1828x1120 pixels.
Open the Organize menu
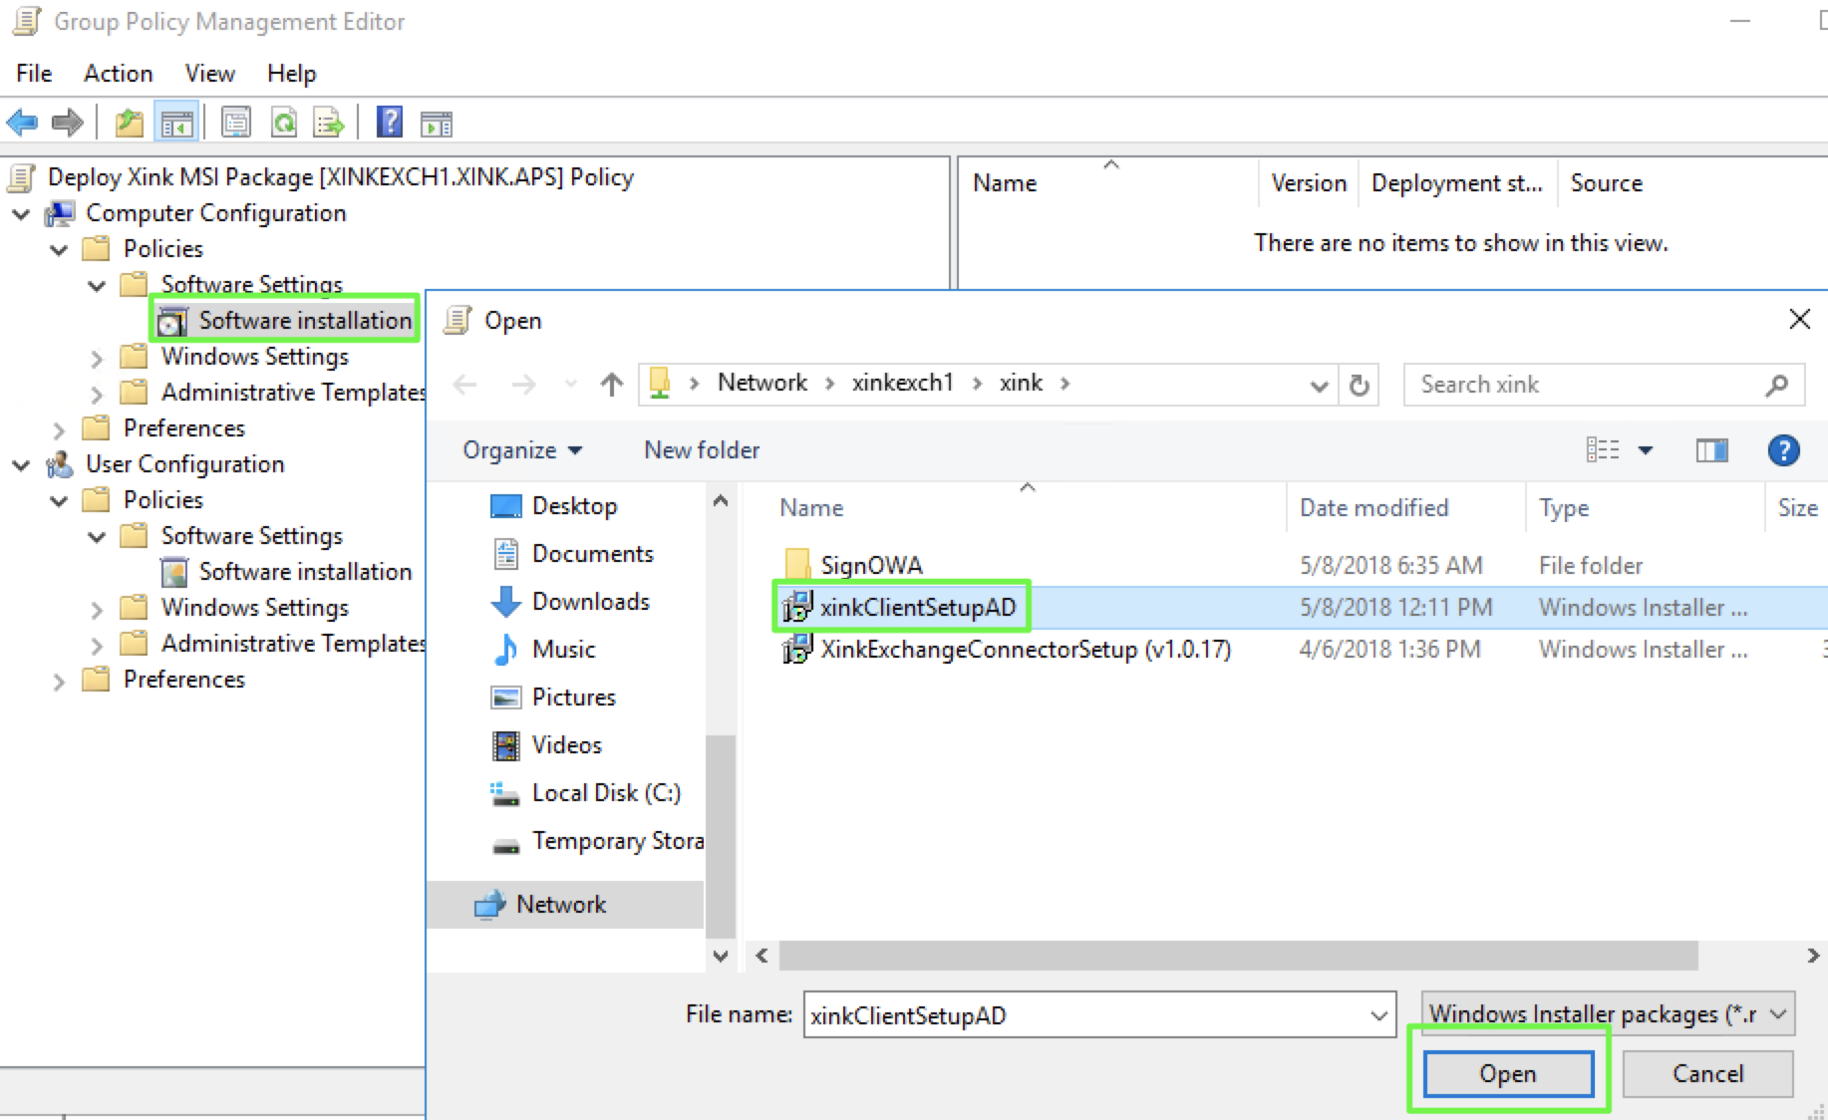(x=522, y=450)
